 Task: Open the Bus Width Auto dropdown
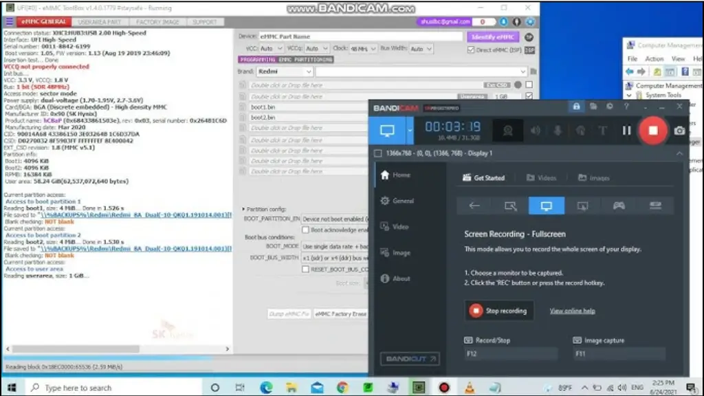coord(421,49)
